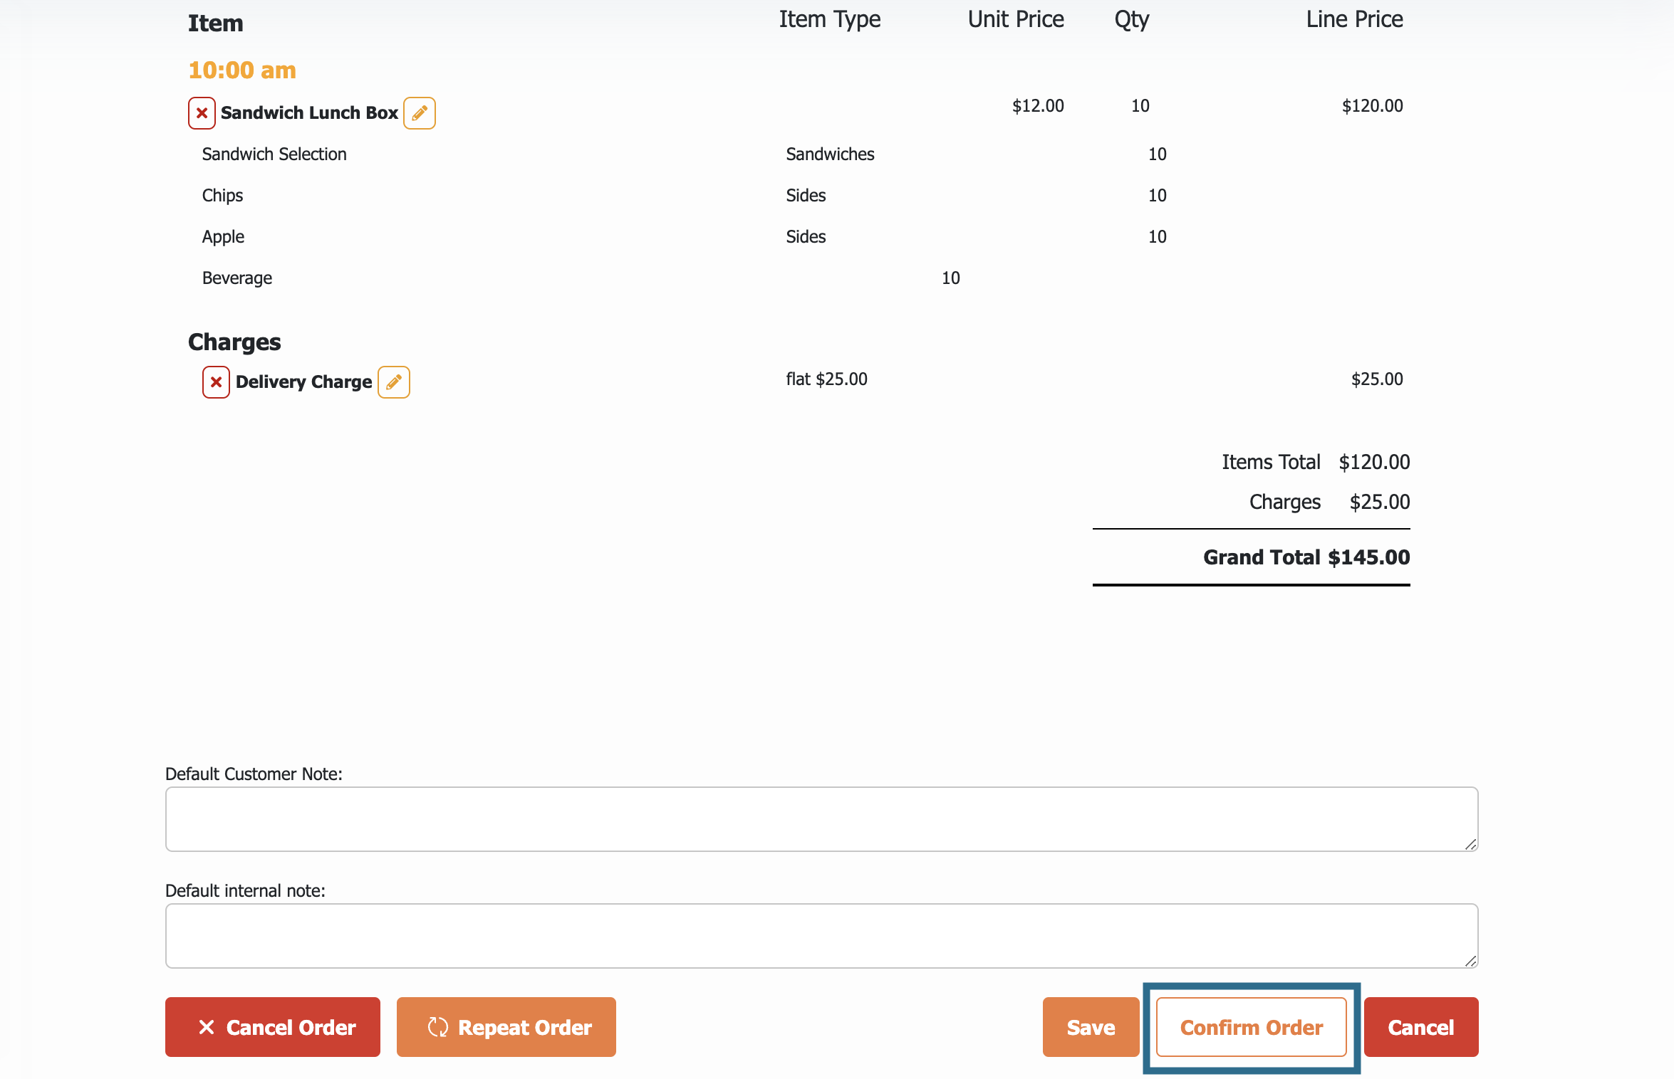Screen dimensions: 1674x1079
Task: Select the Beverage row text
Action: 237,278
